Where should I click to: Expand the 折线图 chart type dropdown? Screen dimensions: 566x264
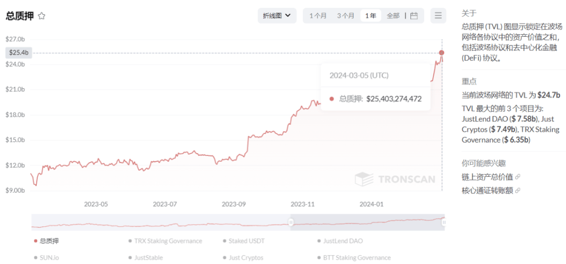[x=277, y=16]
